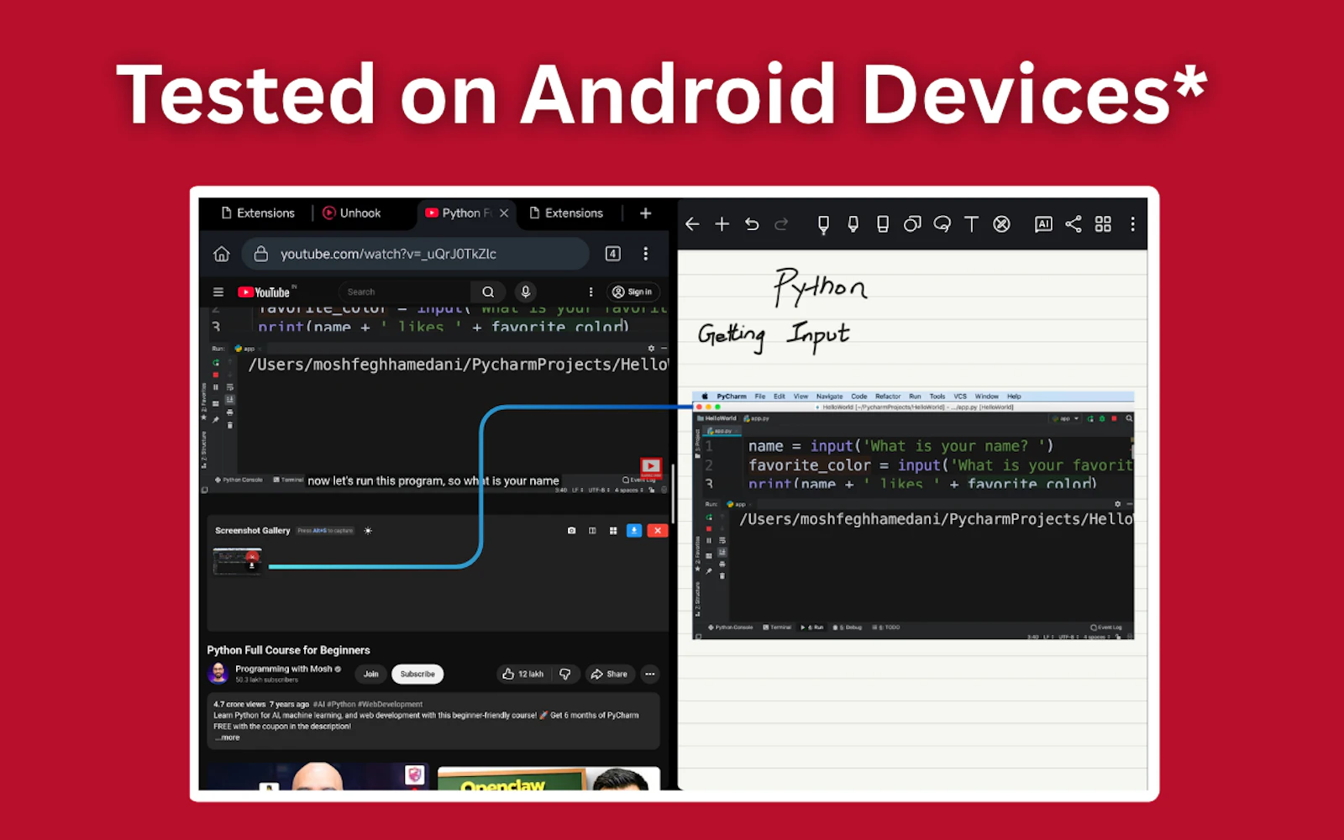Open the captured screenshot thumbnail
The height and width of the screenshot is (840, 1344).
click(237, 561)
